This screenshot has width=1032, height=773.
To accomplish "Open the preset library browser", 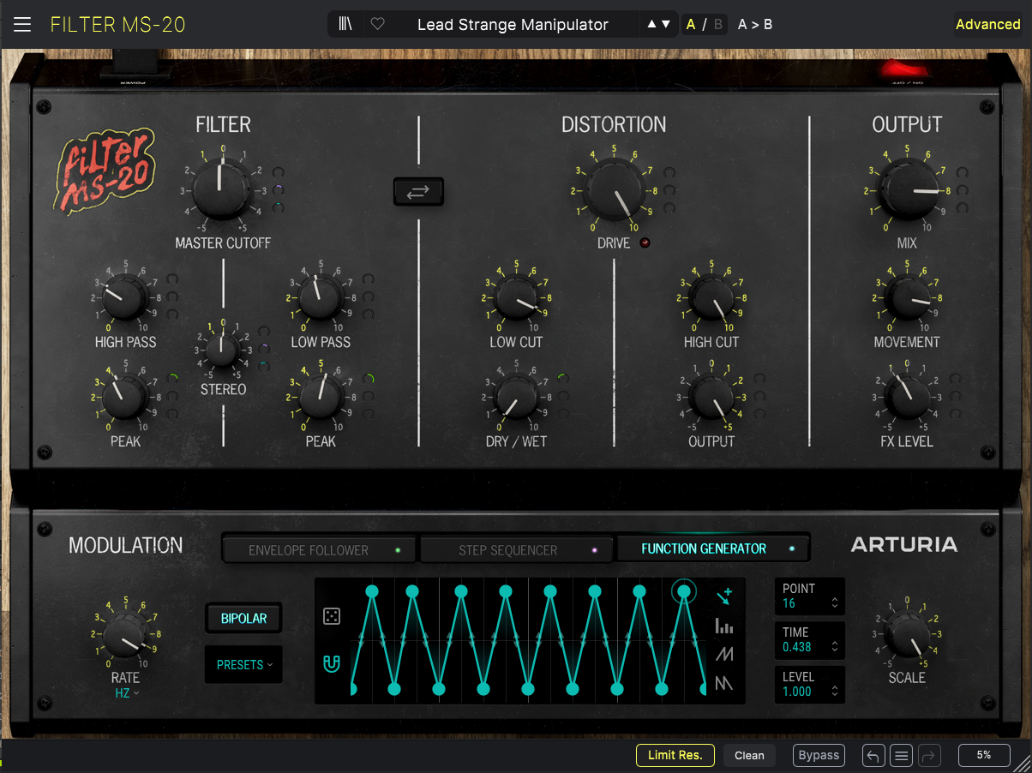I will pyautogui.click(x=346, y=25).
